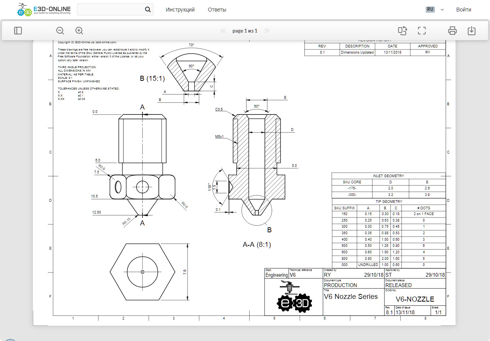The width and height of the screenshot is (490, 341).
Task: Zoom in with the plus magnifier
Action: (x=79, y=31)
